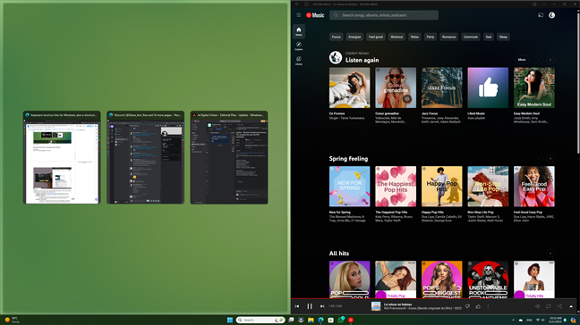Open Feel-Good Easy Pop playlist cover
The image size is (580, 325).
(x=534, y=187)
